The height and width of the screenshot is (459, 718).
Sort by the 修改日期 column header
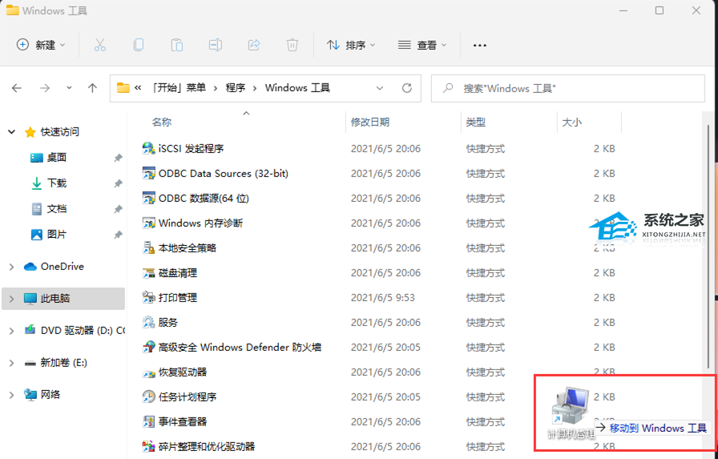370,123
